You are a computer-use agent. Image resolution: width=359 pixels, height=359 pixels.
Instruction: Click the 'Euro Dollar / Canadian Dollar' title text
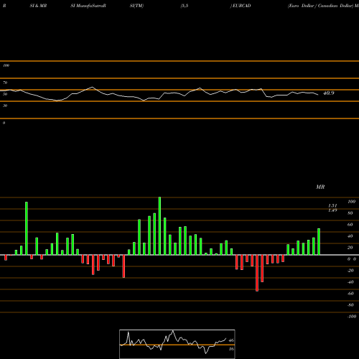(321, 6)
